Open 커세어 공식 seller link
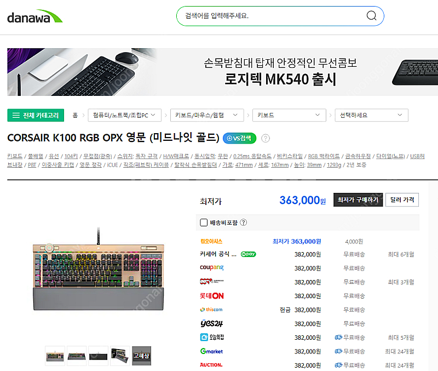 tap(218, 254)
